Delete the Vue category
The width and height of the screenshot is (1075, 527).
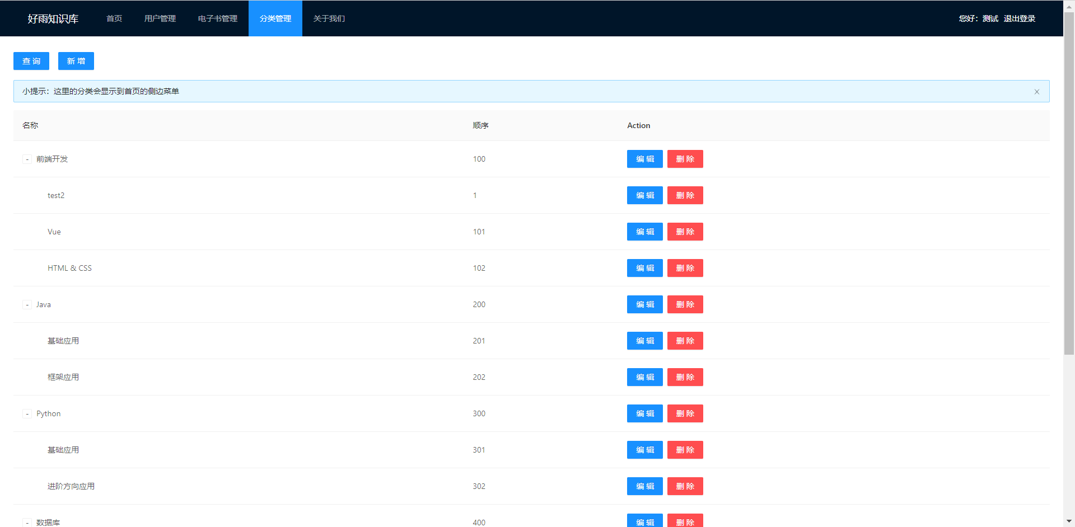point(685,232)
